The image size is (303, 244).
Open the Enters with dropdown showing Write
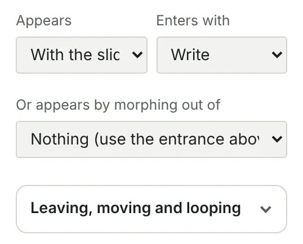pos(222,55)
